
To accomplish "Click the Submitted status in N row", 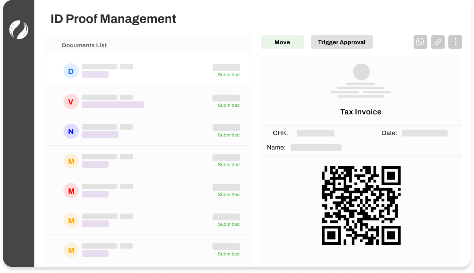I will pos(229,135).
